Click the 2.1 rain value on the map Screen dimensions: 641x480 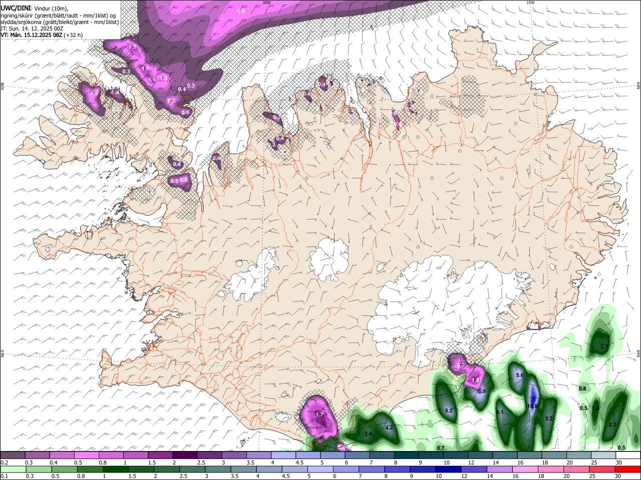tap(604, 346)
